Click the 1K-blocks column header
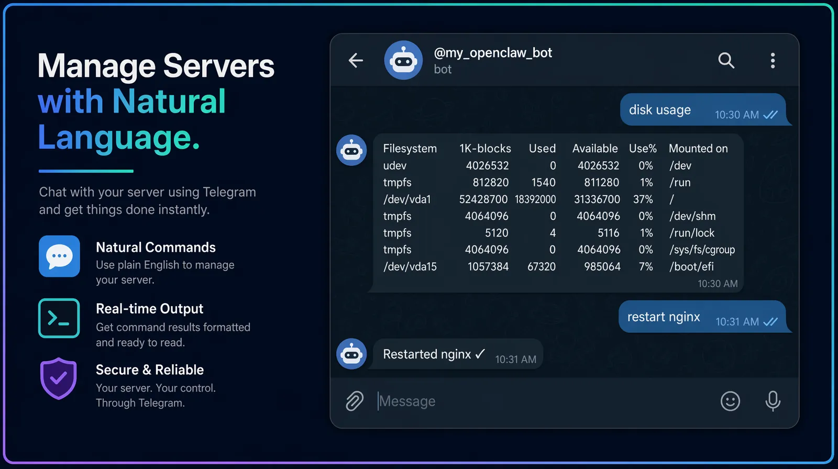Screen dimensions: 838x469 pos(485,149)
